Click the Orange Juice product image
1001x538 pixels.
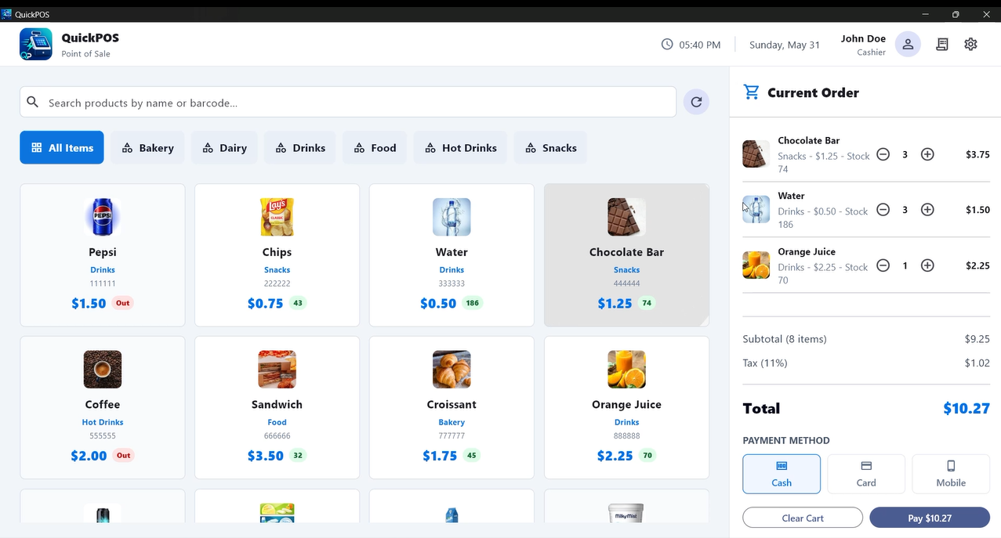tap(626, 370)
